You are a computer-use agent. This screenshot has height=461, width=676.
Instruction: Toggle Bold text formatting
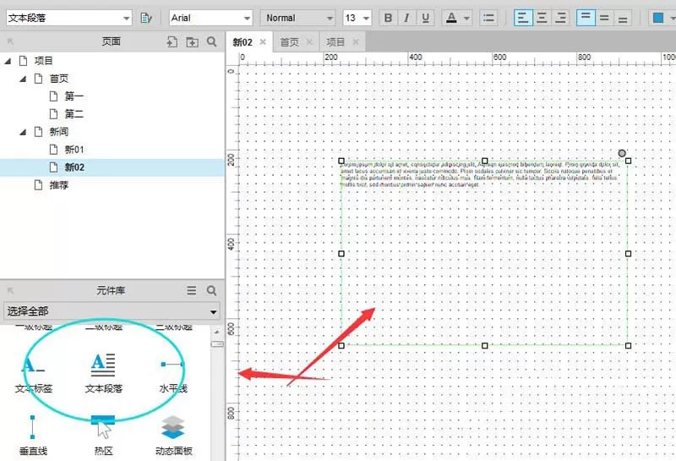click(x=388, y=18)
